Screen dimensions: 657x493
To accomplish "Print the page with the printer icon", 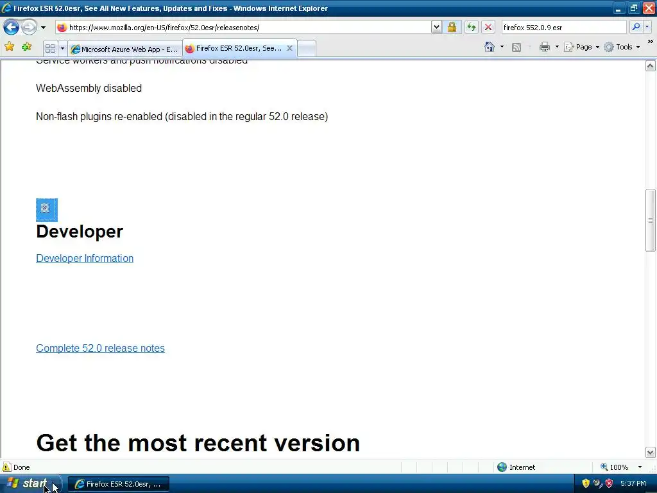I will (544, 46).
